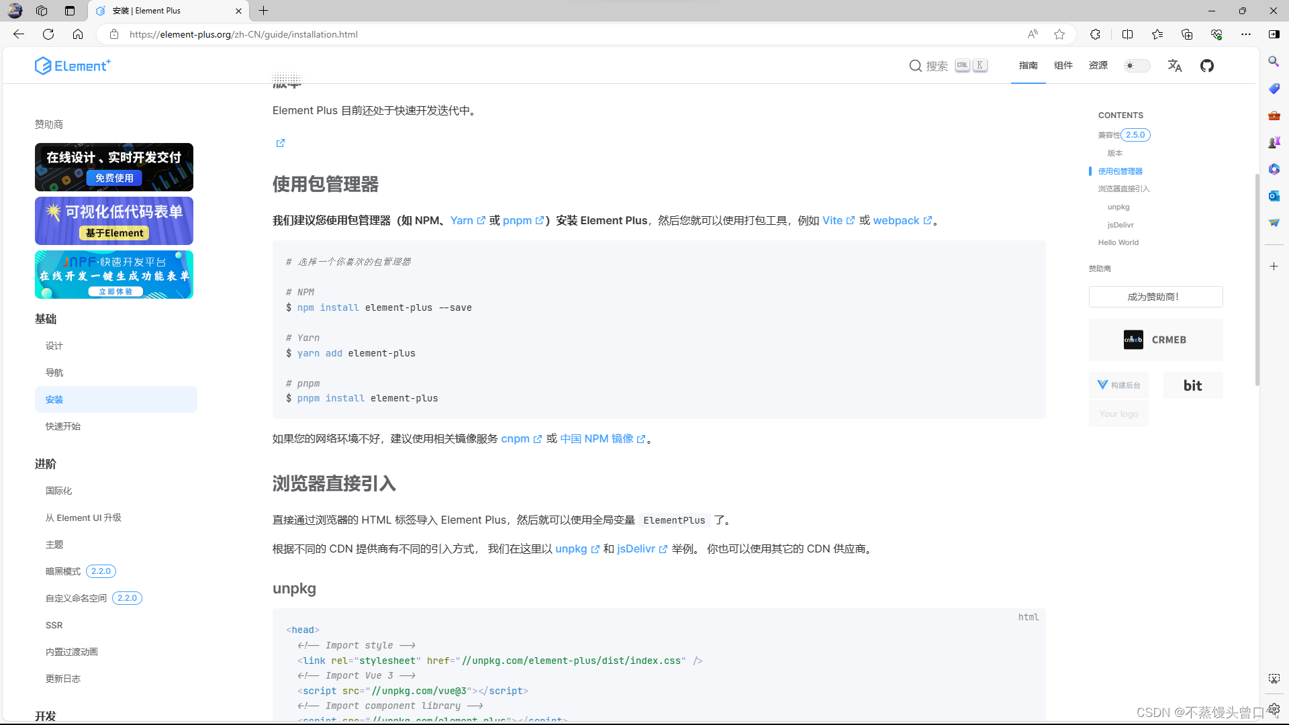The width and height of the screenshot is (1289, 725).
Task: Open 中国 NPM 镜像 link
Action: (603, 438)
